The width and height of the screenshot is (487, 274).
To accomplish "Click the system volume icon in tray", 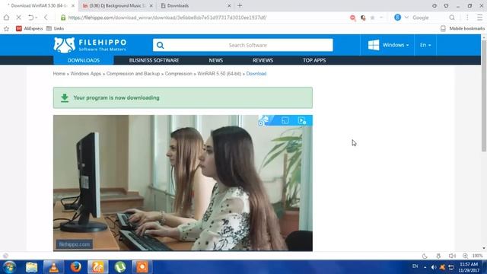I will pyautogui.click(x=434, y=267).
